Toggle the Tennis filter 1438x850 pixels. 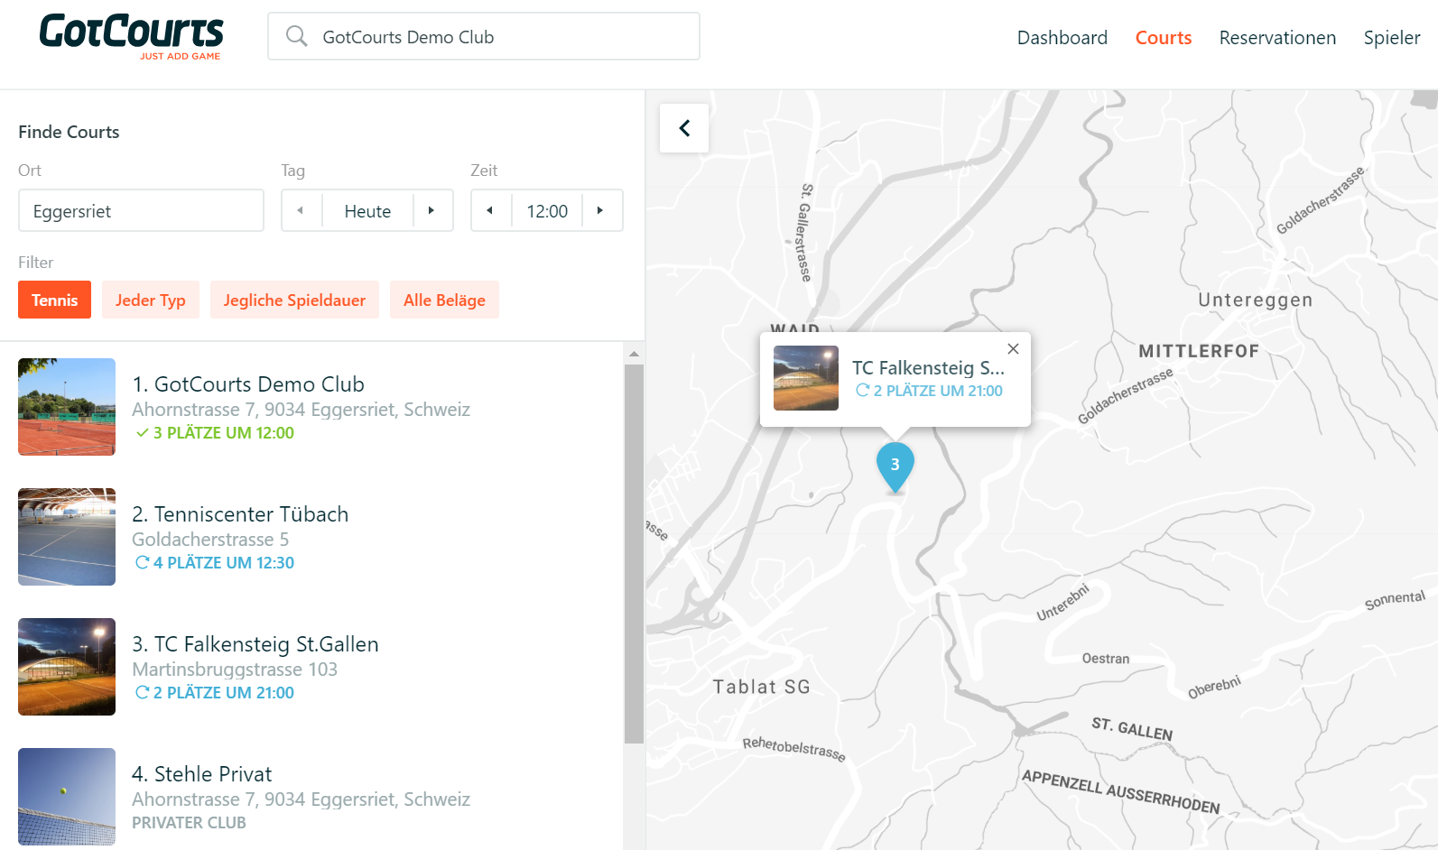pos(55,300)
